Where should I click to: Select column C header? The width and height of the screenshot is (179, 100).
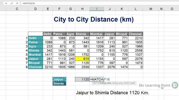coord(17,9)
